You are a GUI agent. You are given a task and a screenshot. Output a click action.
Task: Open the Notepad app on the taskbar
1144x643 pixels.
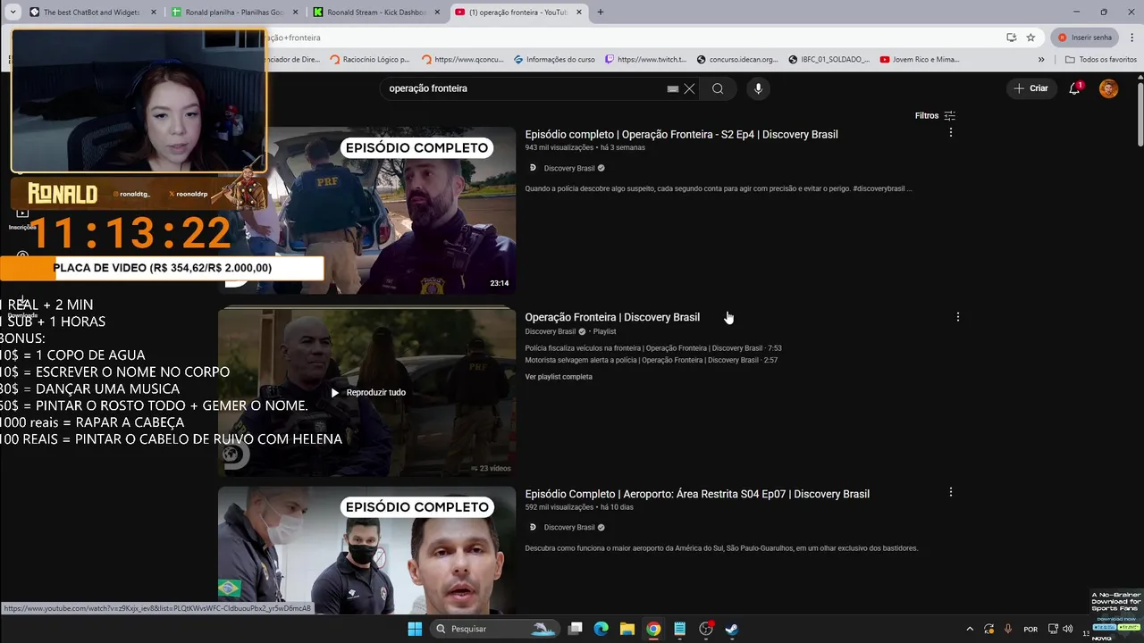point(679,629)
